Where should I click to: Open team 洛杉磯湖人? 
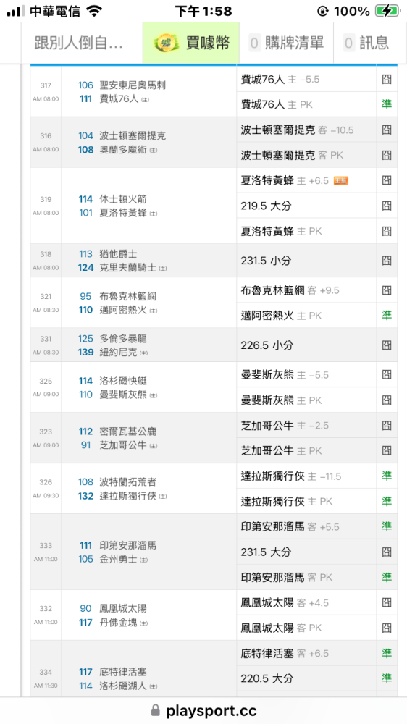point(122,686)
